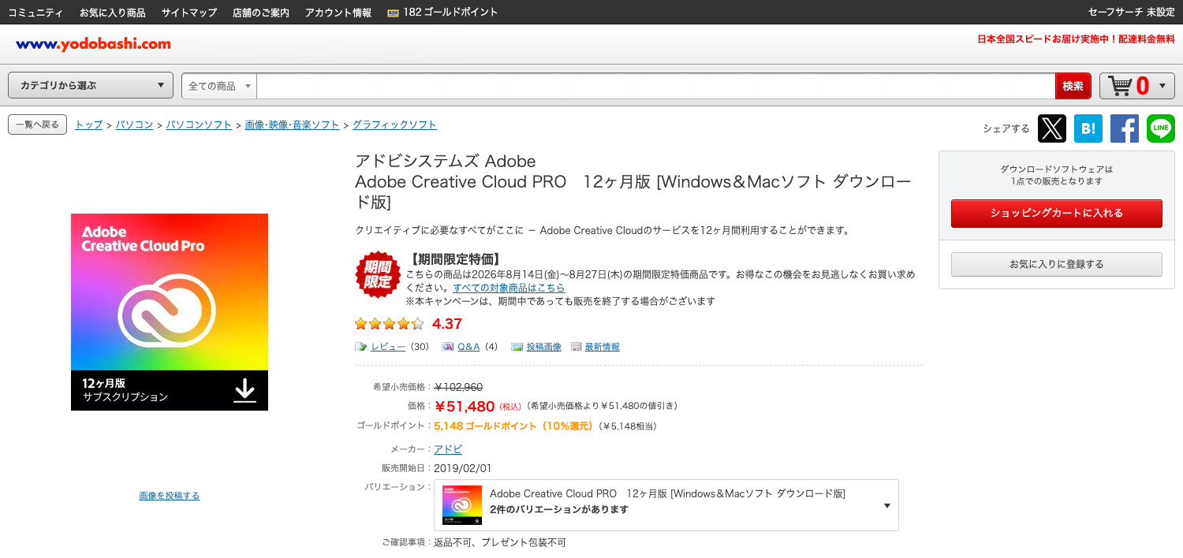Follow the パソコンソフト breadcrumb link

(x=200, y=125)
